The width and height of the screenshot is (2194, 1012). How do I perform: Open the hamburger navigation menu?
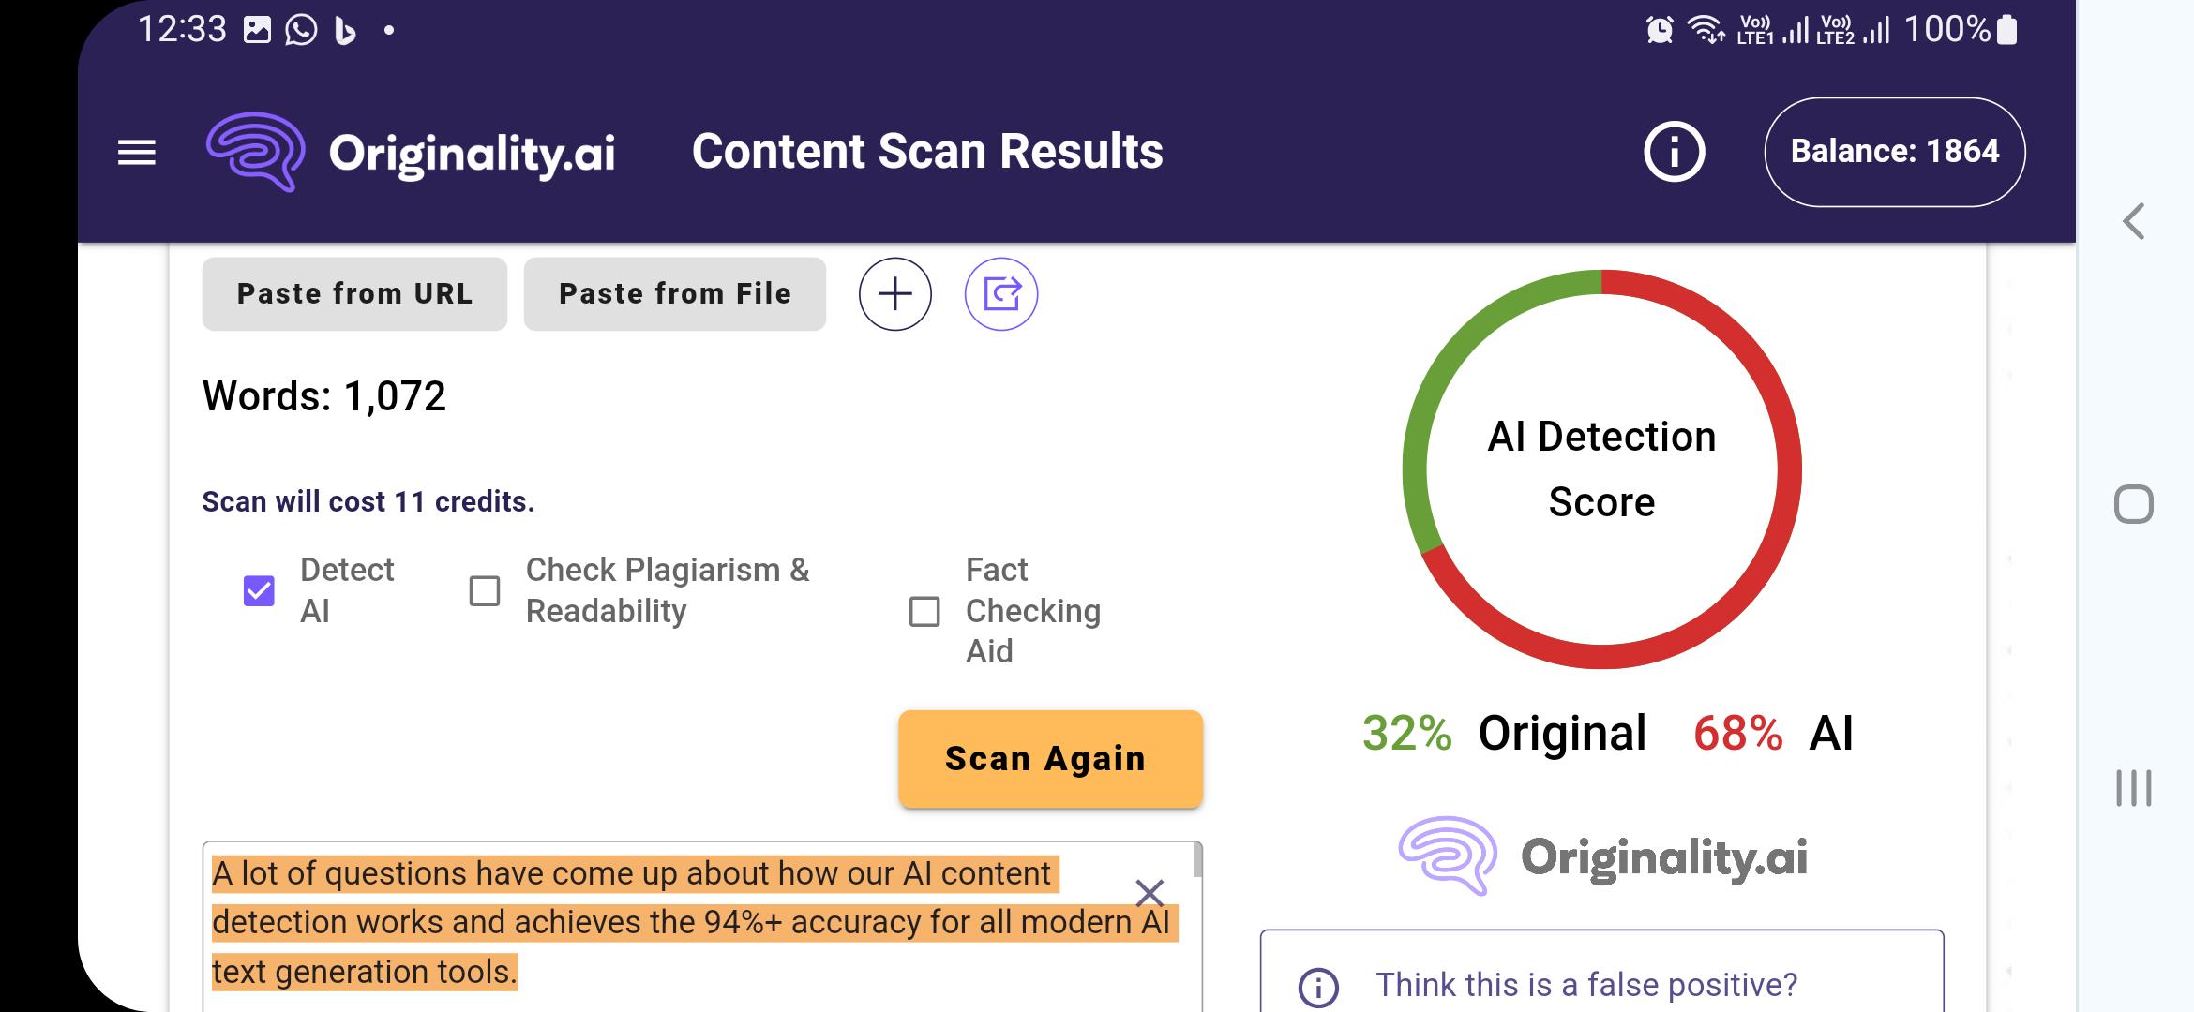[x=135, y=152]
